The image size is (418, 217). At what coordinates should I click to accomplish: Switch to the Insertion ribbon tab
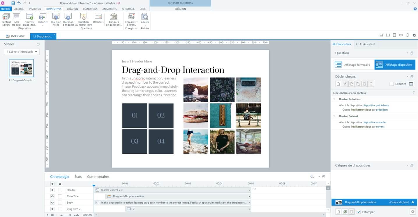click(x=35, y=9)
